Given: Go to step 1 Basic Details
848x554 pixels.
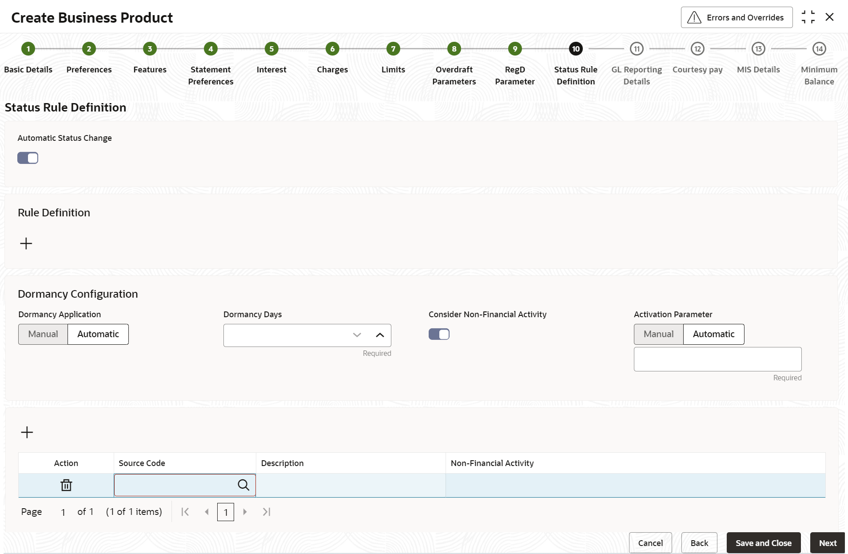Looking at the screenshot, I should coord(28,49).
